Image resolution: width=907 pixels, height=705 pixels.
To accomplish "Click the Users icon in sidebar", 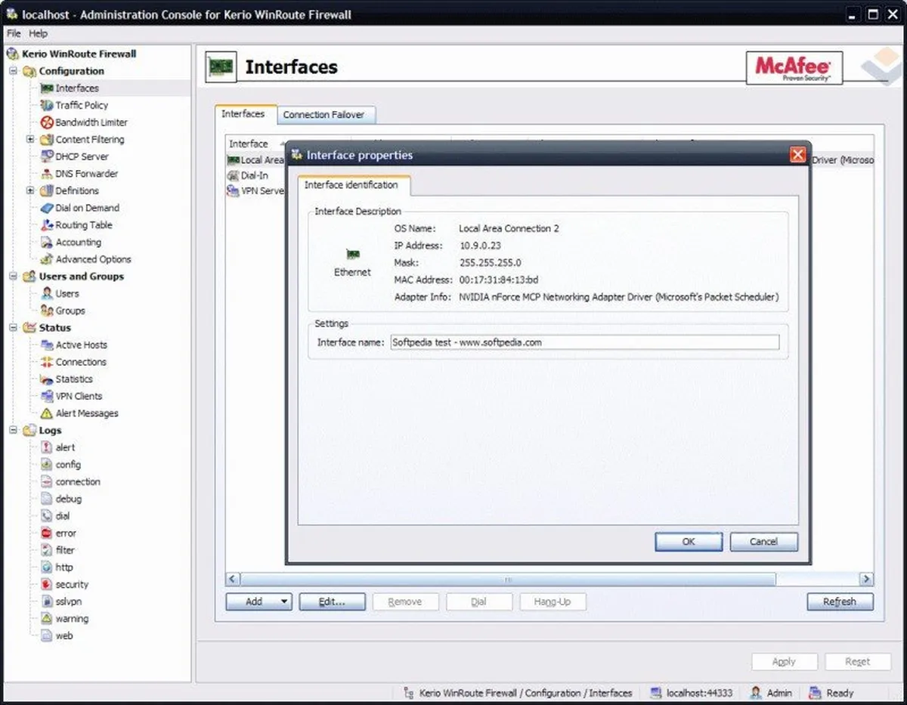I will click(x=47, y=294).
